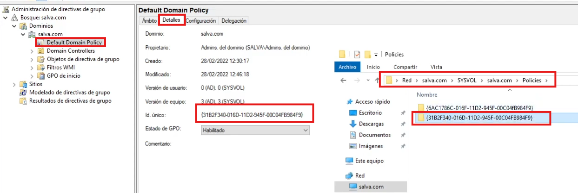Switch to the Ámbito tab
578x193 pixels.
pos(149,21)
